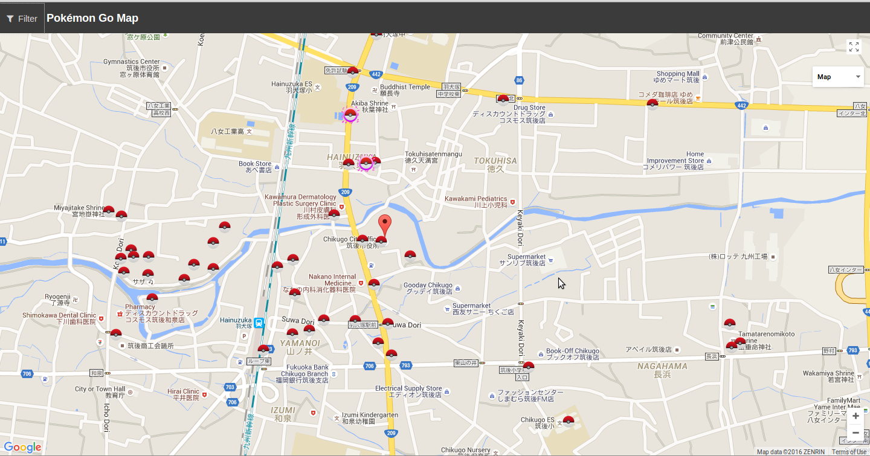
Task: Click the Google logo link
Action: tap(22, 448)
